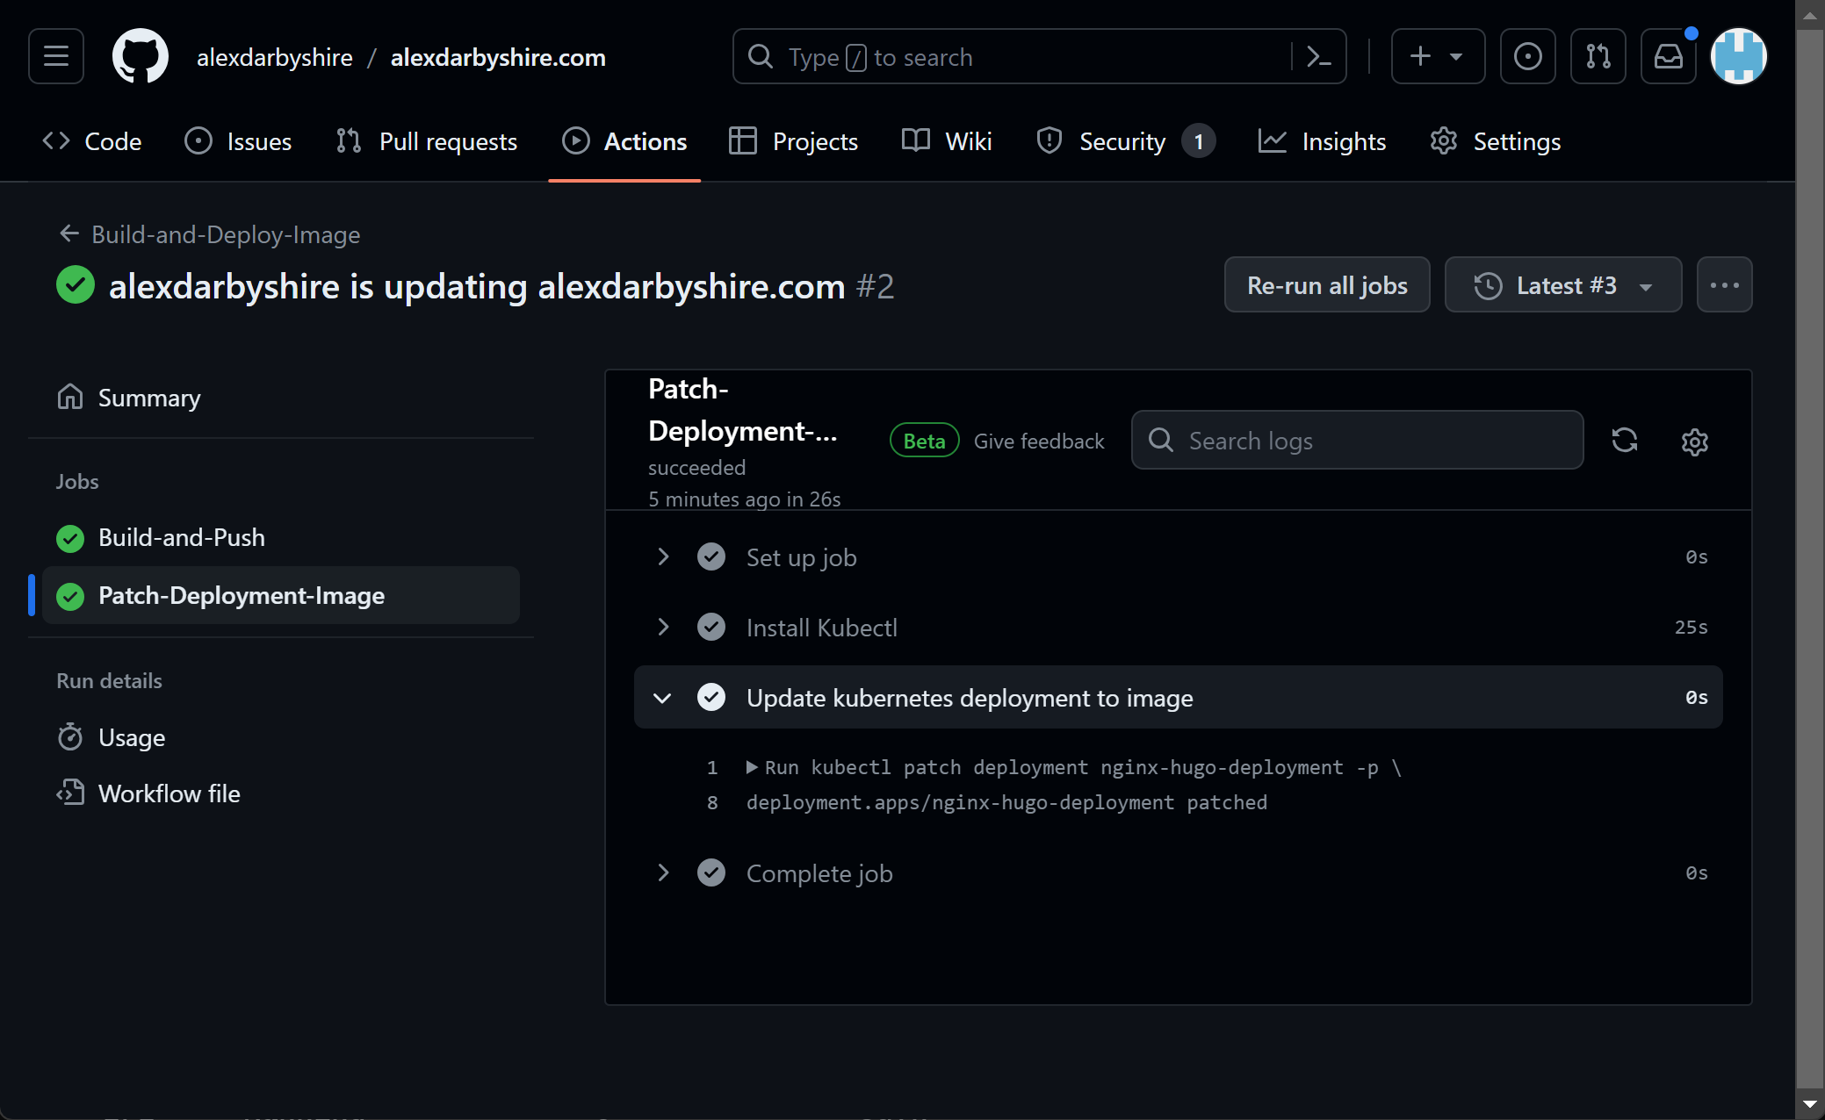
Task: Click Give feedback link
Action: point(1039,441)
